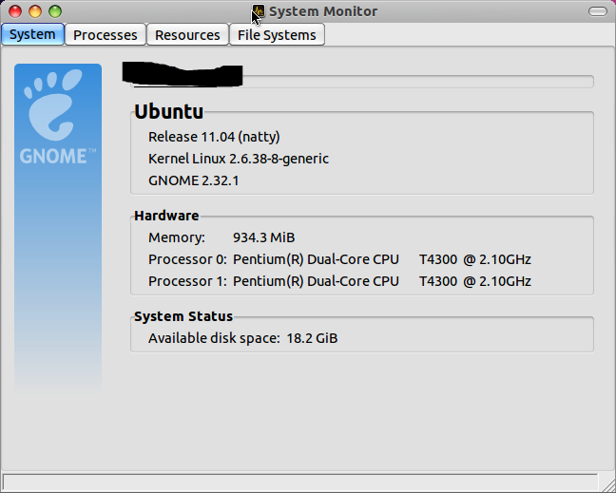Switch to the Processes tab
This screenshot has width=616, height=493.
point(106,35)
